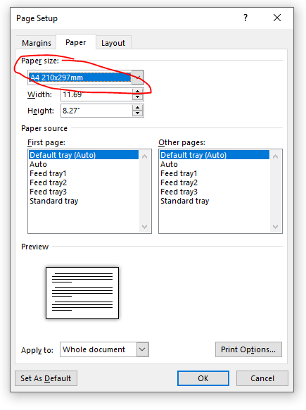Screen dimensions: 306x410
Task: Click the help question mark icon
Action: coord(246,18)
